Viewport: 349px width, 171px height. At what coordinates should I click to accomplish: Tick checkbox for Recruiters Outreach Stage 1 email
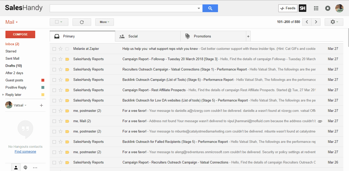(x=54, y=69)
